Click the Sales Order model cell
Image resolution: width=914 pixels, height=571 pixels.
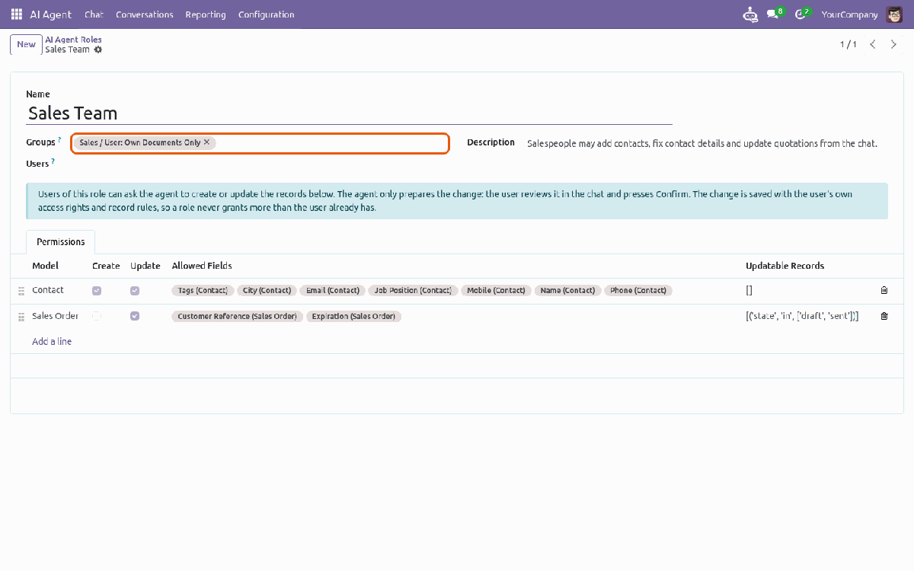click(x=56, y=316)
